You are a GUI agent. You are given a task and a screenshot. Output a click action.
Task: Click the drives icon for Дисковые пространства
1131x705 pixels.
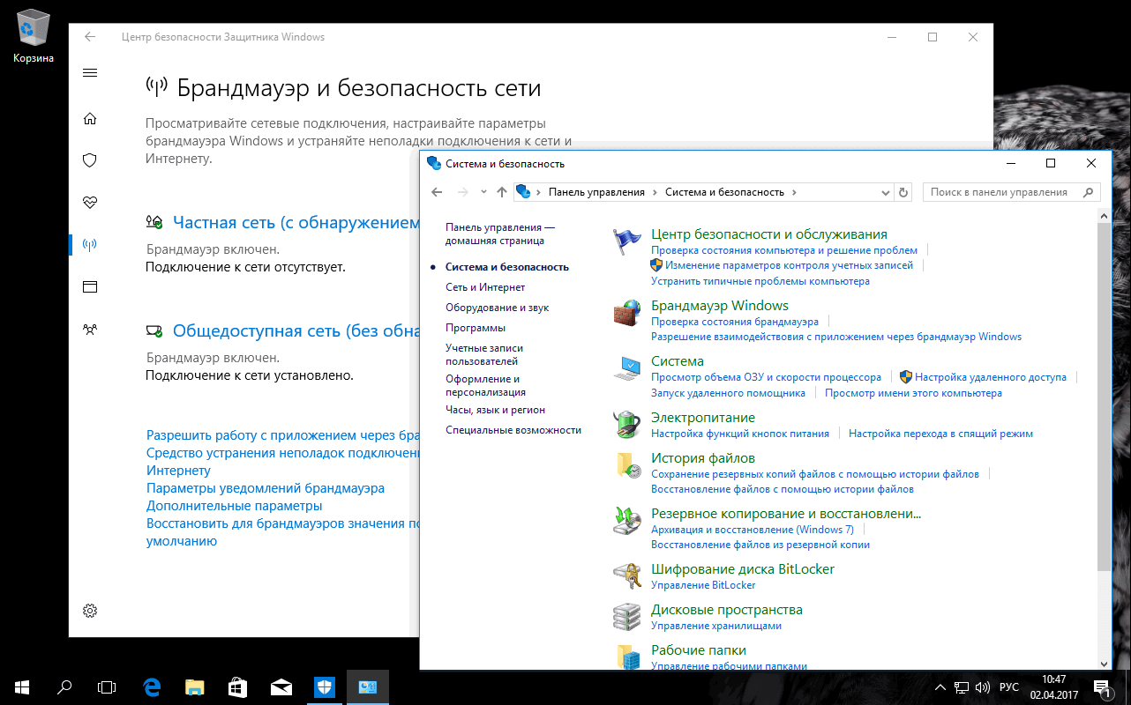627,617
